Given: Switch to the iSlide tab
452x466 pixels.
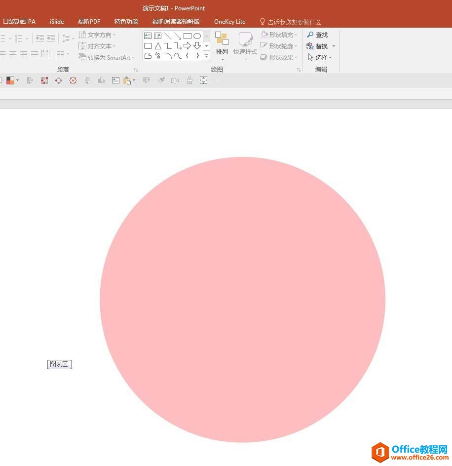Looking at the screenshot, I should (57, 22).
